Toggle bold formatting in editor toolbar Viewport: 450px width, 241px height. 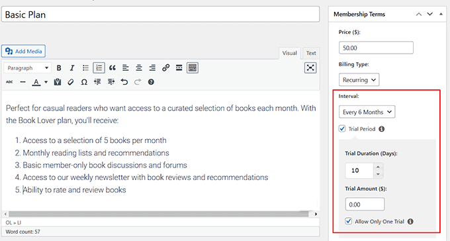[59, 68]
